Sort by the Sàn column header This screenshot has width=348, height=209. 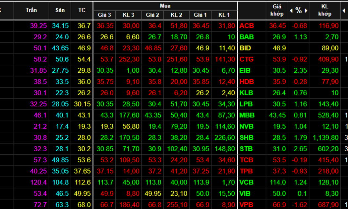[x=60, y=10]
